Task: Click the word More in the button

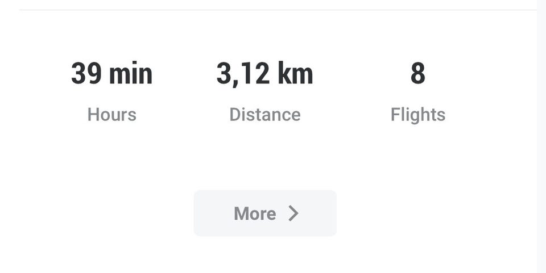Action: [255, 214]
